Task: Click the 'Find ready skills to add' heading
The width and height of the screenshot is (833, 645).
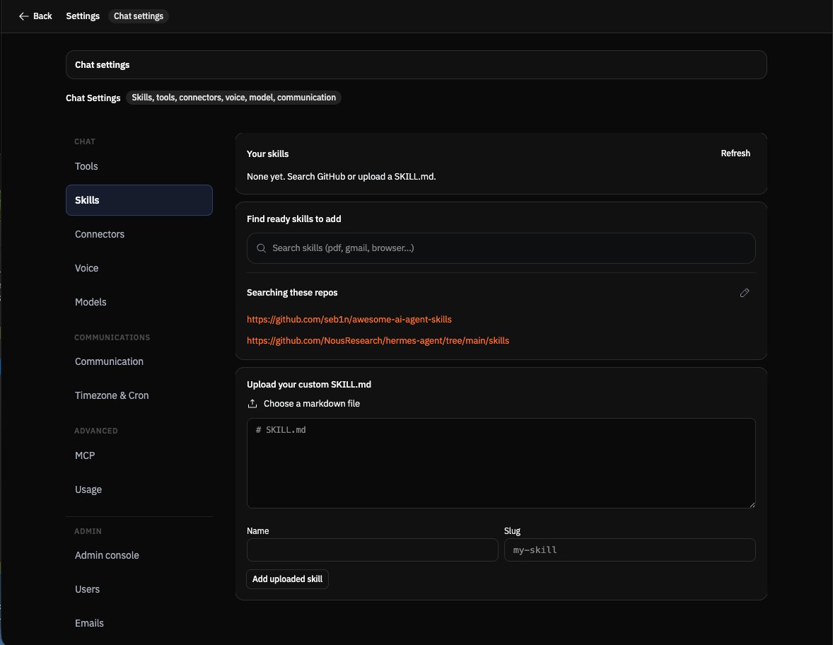Action: click(293, 219)
